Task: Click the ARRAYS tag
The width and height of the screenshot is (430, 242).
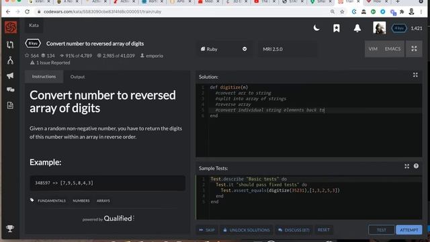Action: [103, 201]
